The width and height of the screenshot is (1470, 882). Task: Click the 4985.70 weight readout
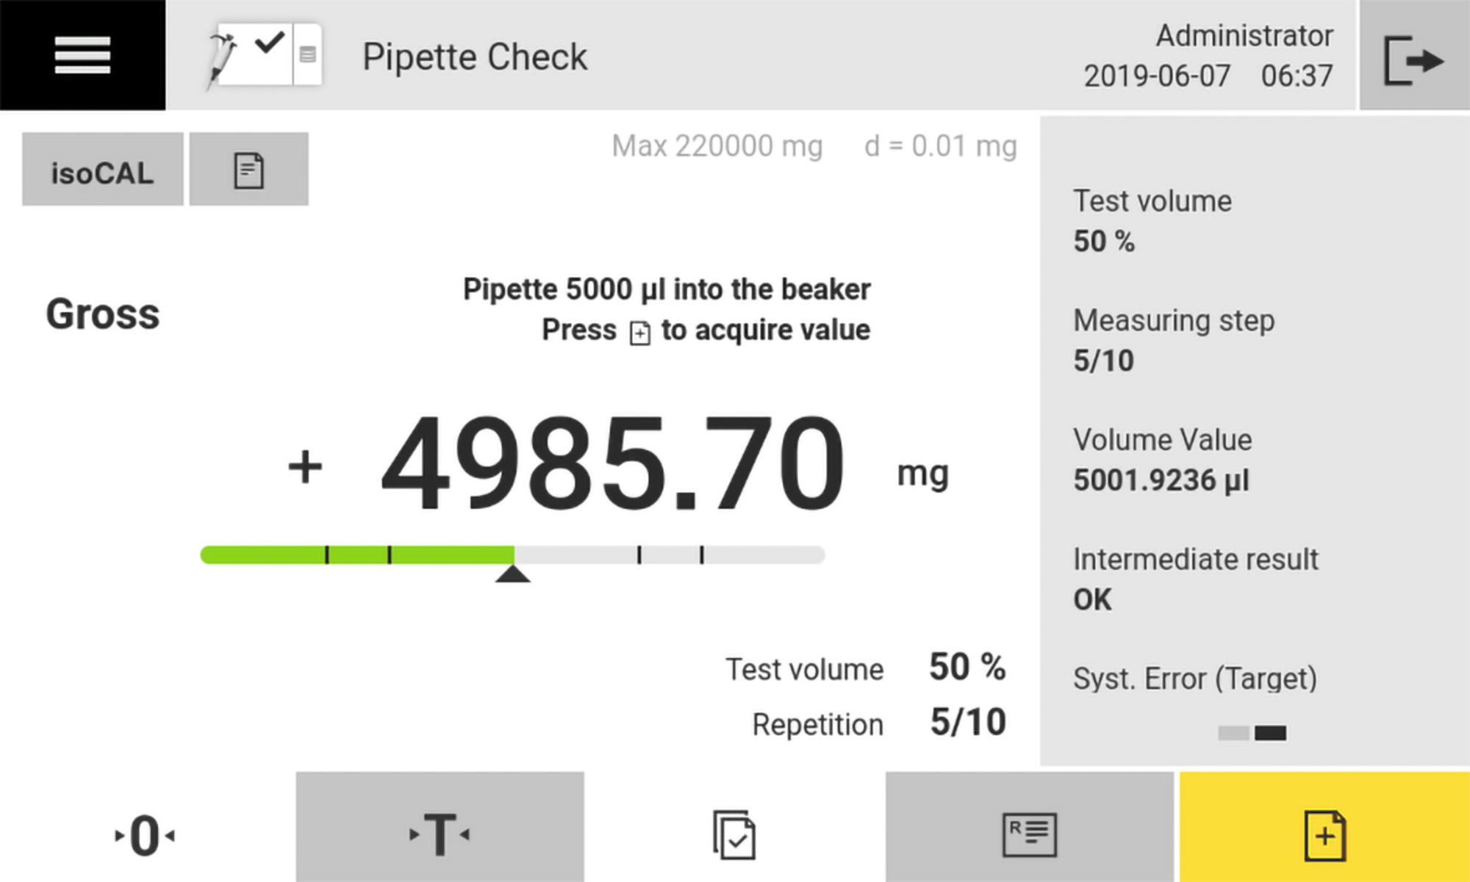612,465
